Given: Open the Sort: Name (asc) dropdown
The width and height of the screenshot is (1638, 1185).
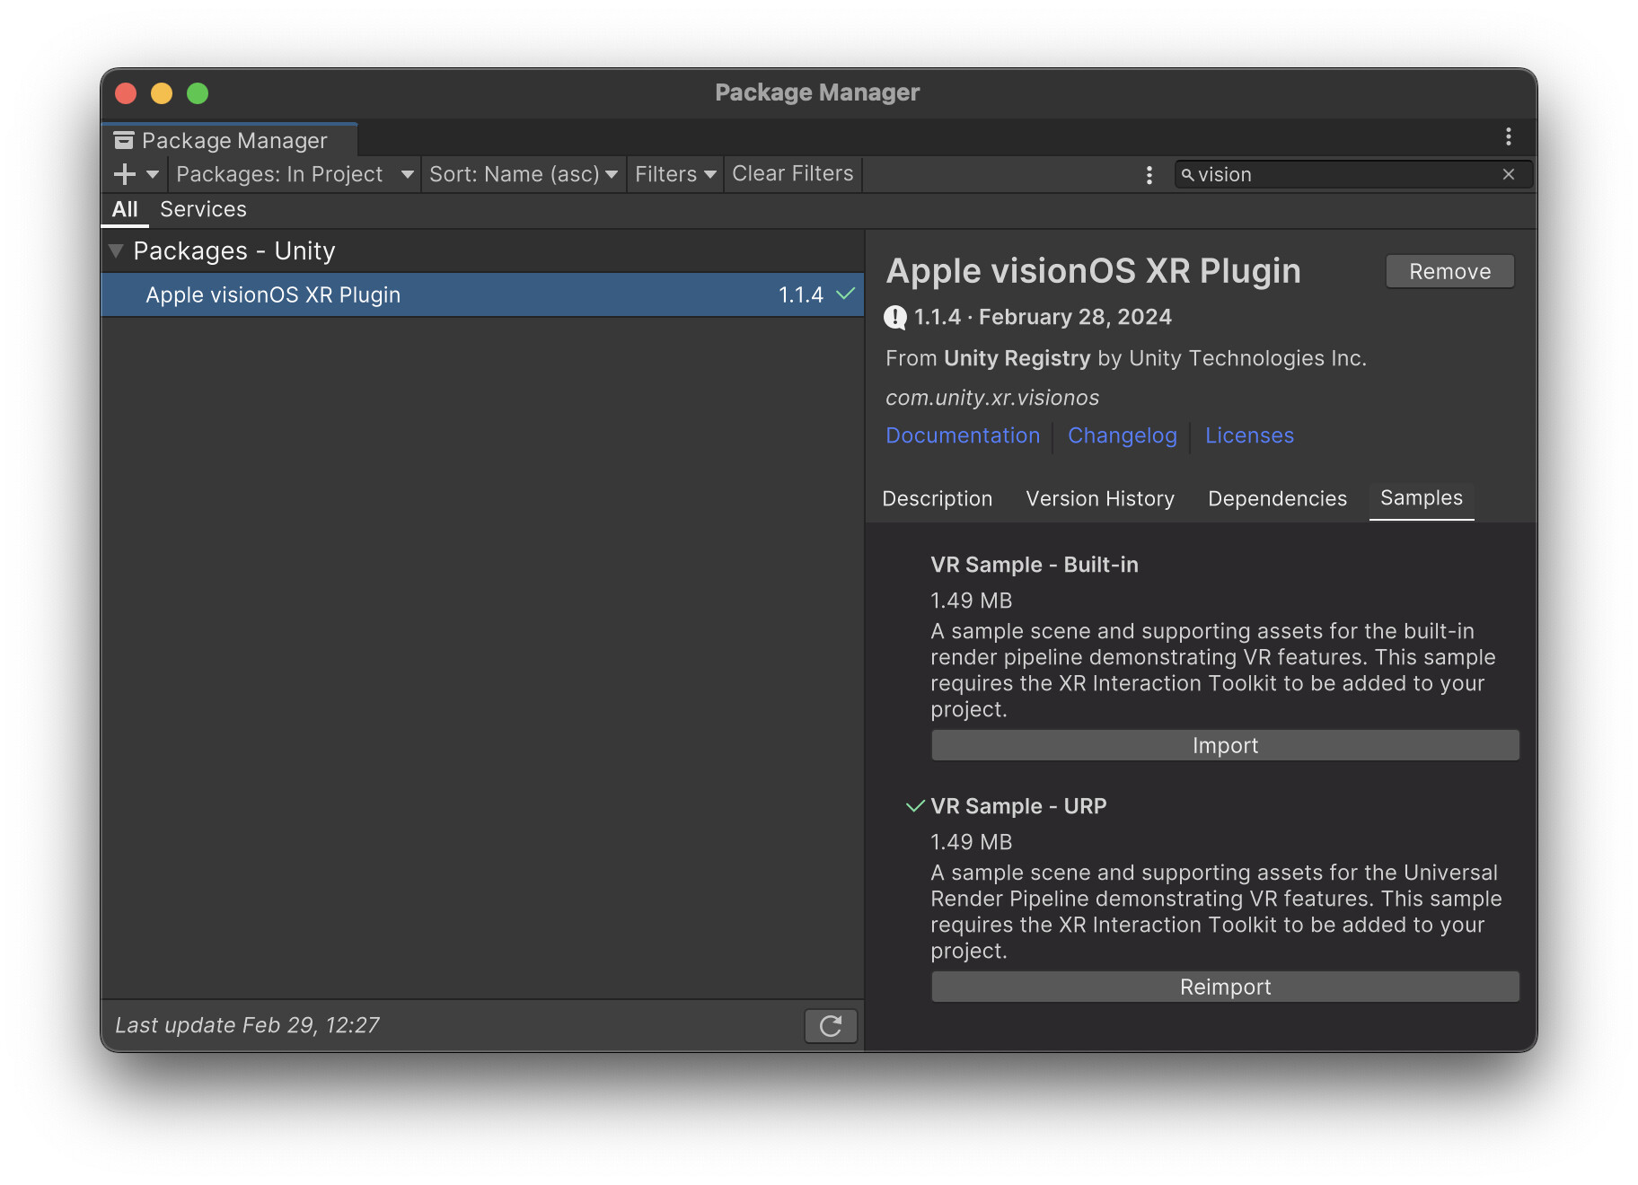Looking at the screenshot, I should point(523,174).
